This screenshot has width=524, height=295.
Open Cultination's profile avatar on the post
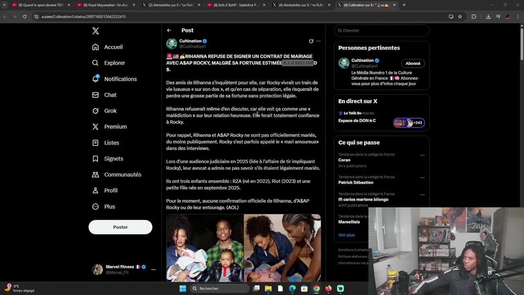point(172,43)
